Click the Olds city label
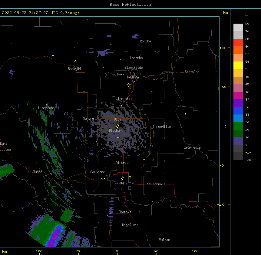The height and width of the screenshot is (255, 261). coord(117,119)
